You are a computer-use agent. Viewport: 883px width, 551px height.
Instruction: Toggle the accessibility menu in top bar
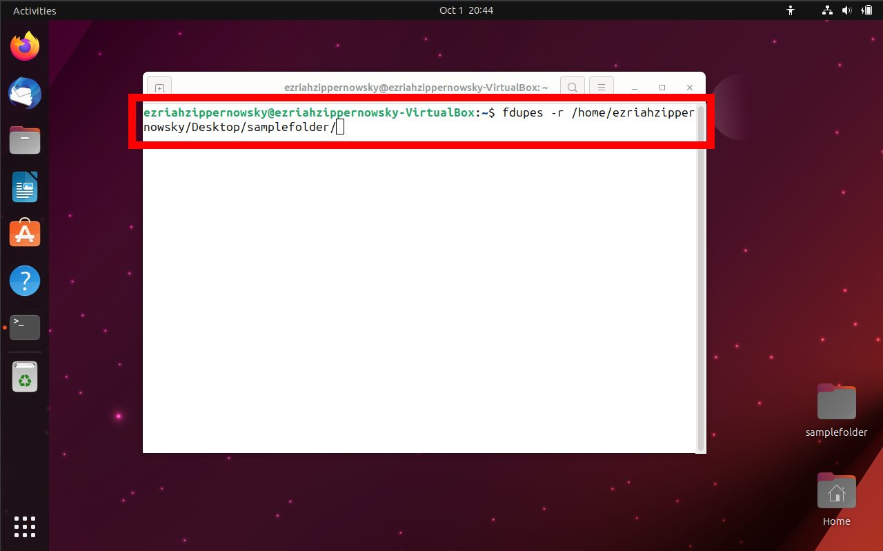pos(791,10)
